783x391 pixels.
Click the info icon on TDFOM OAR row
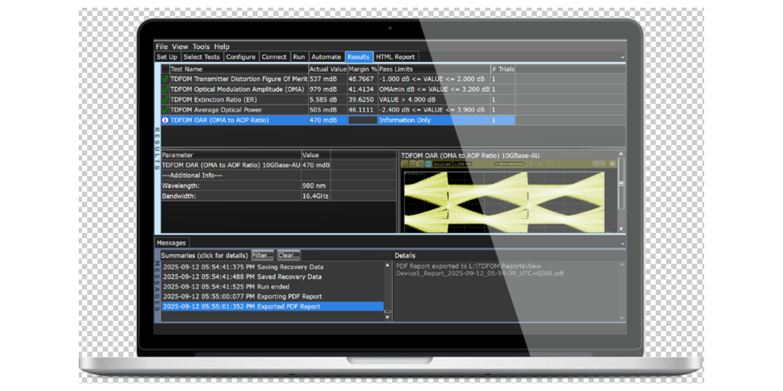[x=164, y=120]
